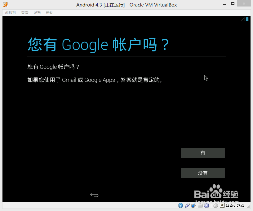Click the virtualization chip status icon
The width and height of the screenshot is (253, 211).
tap(206, 205)
